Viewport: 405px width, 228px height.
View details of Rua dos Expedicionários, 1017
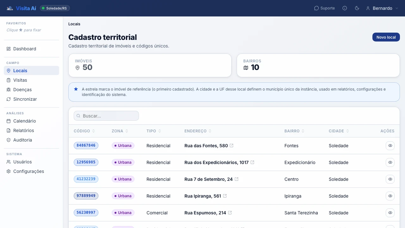tap(390, 162)
